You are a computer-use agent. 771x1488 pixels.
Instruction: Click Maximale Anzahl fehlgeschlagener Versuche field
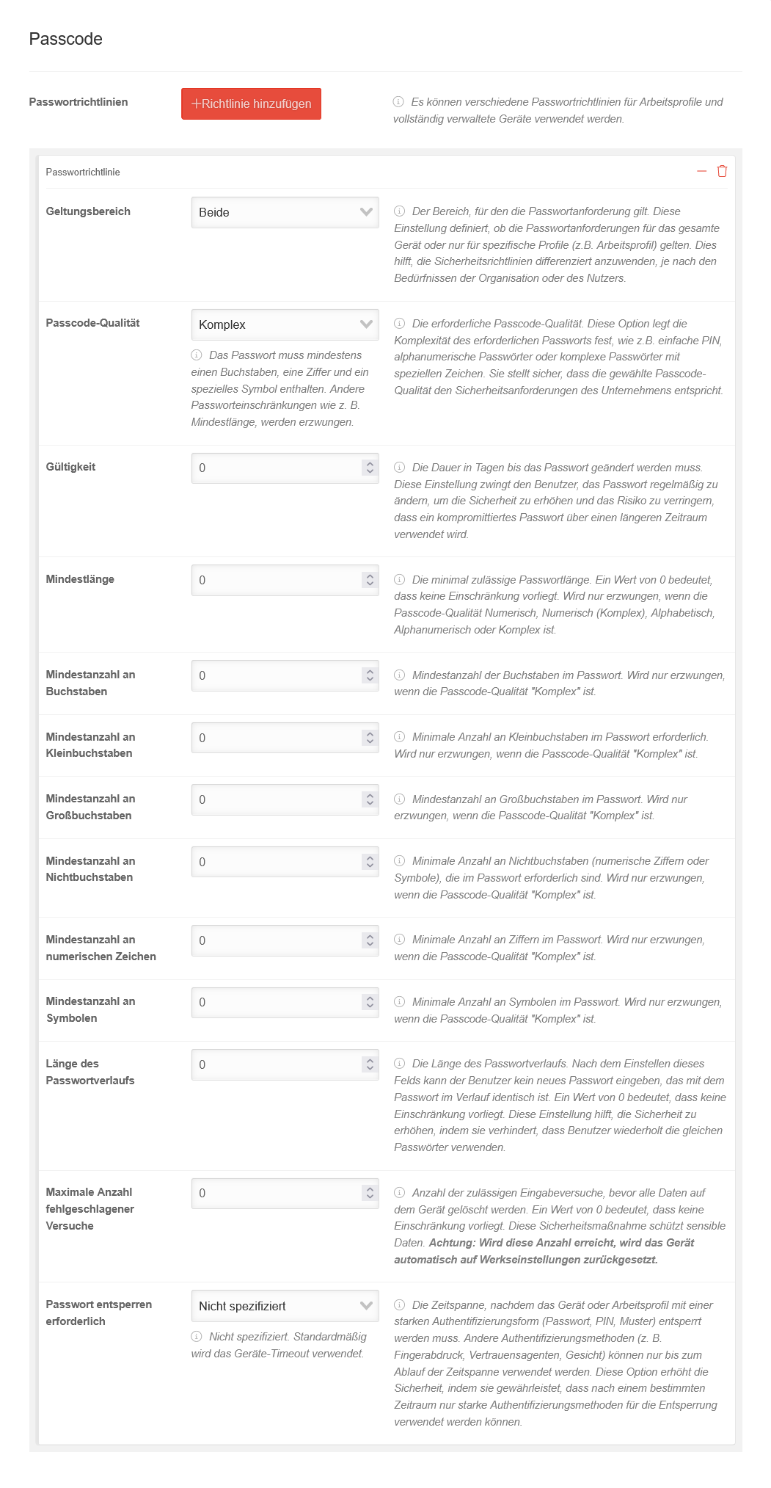point(276,1194)
